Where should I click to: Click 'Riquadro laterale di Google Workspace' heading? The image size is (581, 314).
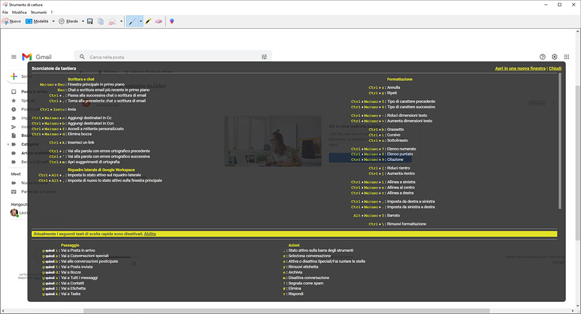(x=101, y=170)
